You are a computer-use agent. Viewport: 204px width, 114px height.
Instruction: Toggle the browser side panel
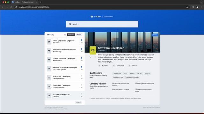click(x=193, y=7)
